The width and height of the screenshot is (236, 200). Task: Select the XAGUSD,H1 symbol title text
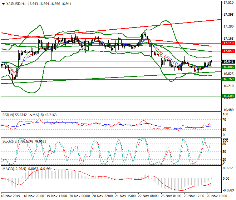[16, 4]
